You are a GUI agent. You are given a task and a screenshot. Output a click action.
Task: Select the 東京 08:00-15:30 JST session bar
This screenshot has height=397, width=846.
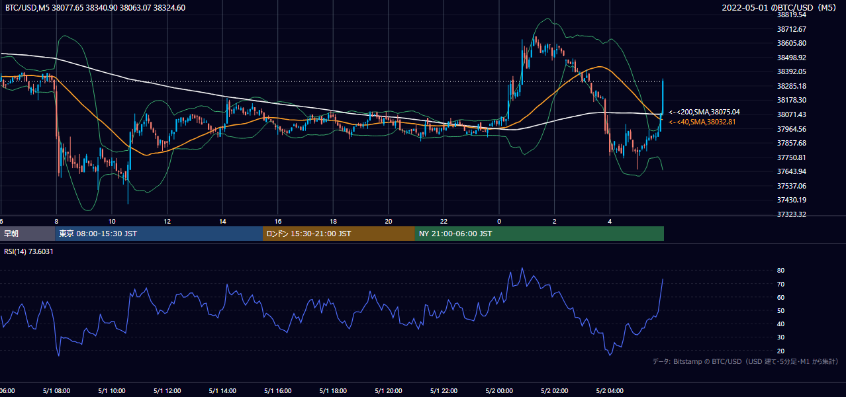[159, 234]
